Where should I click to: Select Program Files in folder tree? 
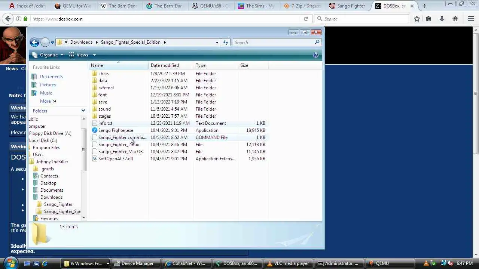pos(46,148)
